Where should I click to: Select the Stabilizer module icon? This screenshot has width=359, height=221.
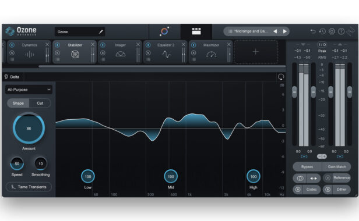click(x=75, y=55)
